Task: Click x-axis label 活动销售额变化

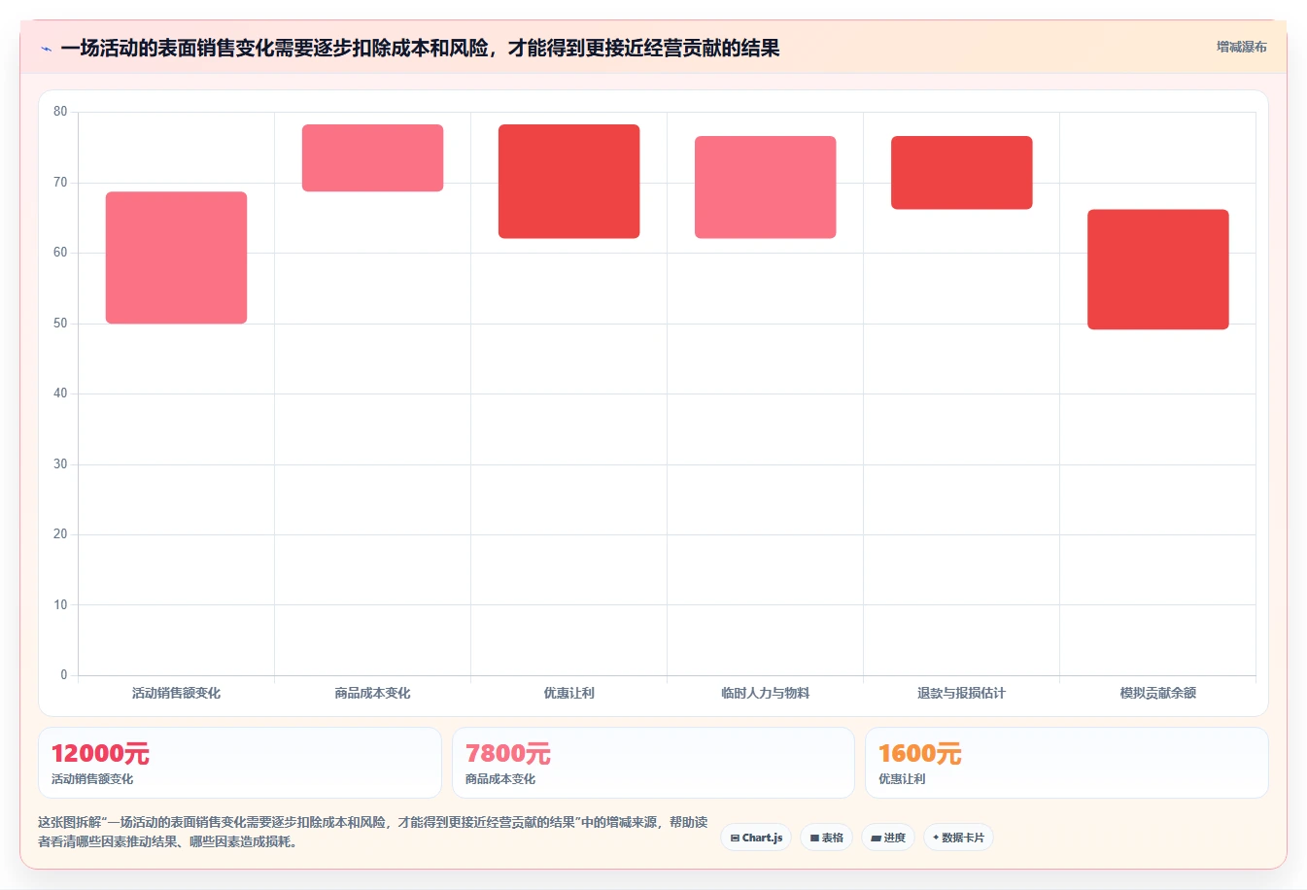Action: click(x=176, y=693)
